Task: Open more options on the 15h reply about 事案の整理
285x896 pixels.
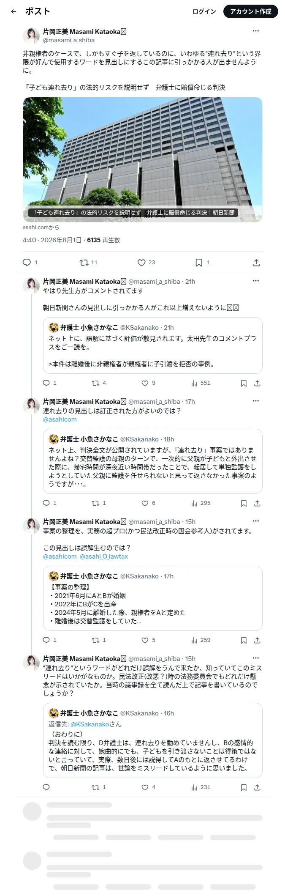Action: point(256,521)
